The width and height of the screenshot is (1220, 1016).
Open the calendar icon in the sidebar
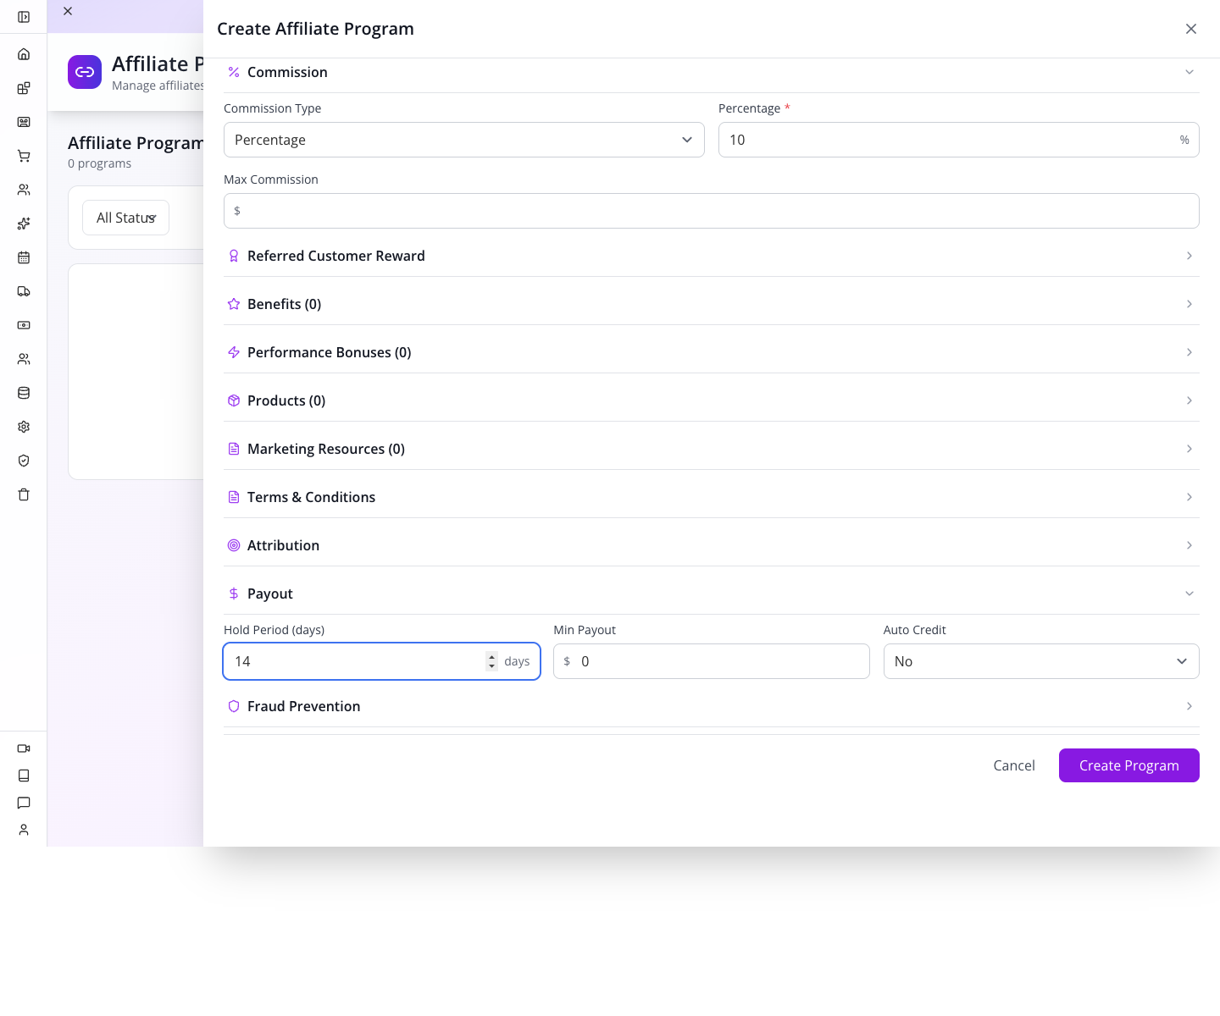click(x=24, y=257)
